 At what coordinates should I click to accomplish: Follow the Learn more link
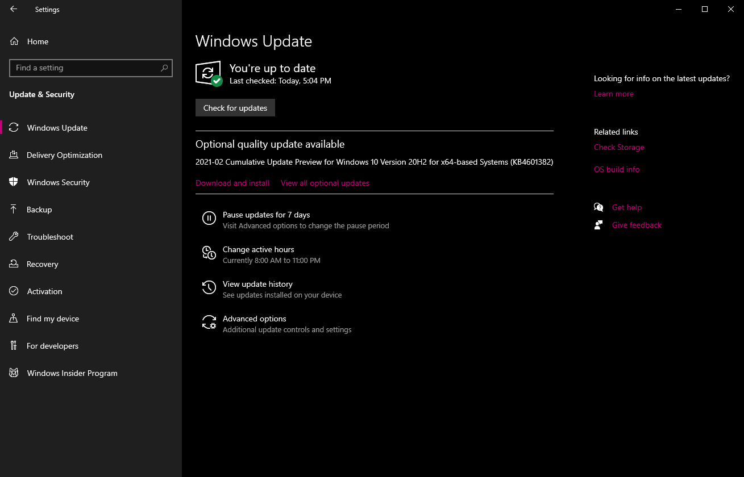(613, 94)
